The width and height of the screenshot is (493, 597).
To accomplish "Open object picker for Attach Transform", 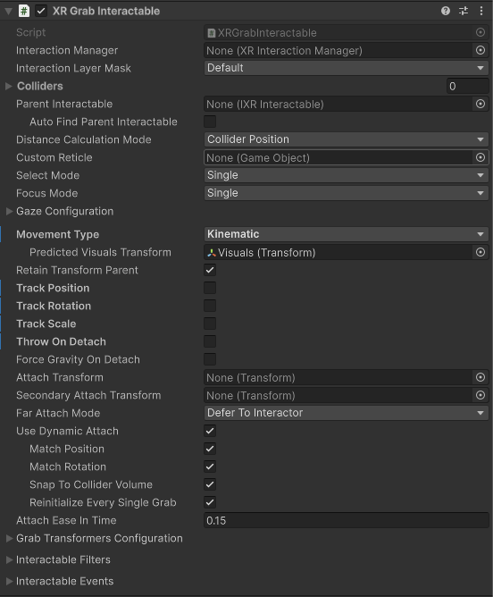I will coord(480,377).
